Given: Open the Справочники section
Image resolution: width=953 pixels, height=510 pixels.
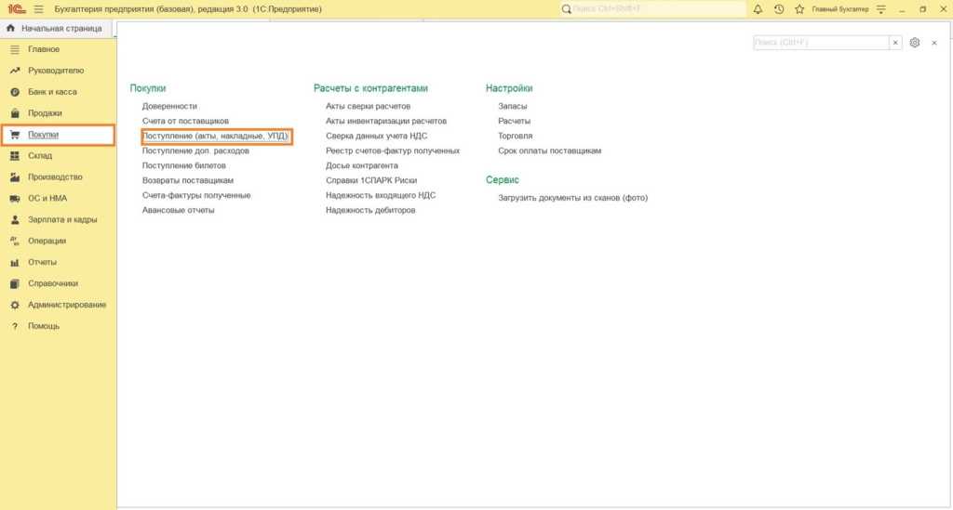Looking at the screenshot, I should (x=53, y=283).
